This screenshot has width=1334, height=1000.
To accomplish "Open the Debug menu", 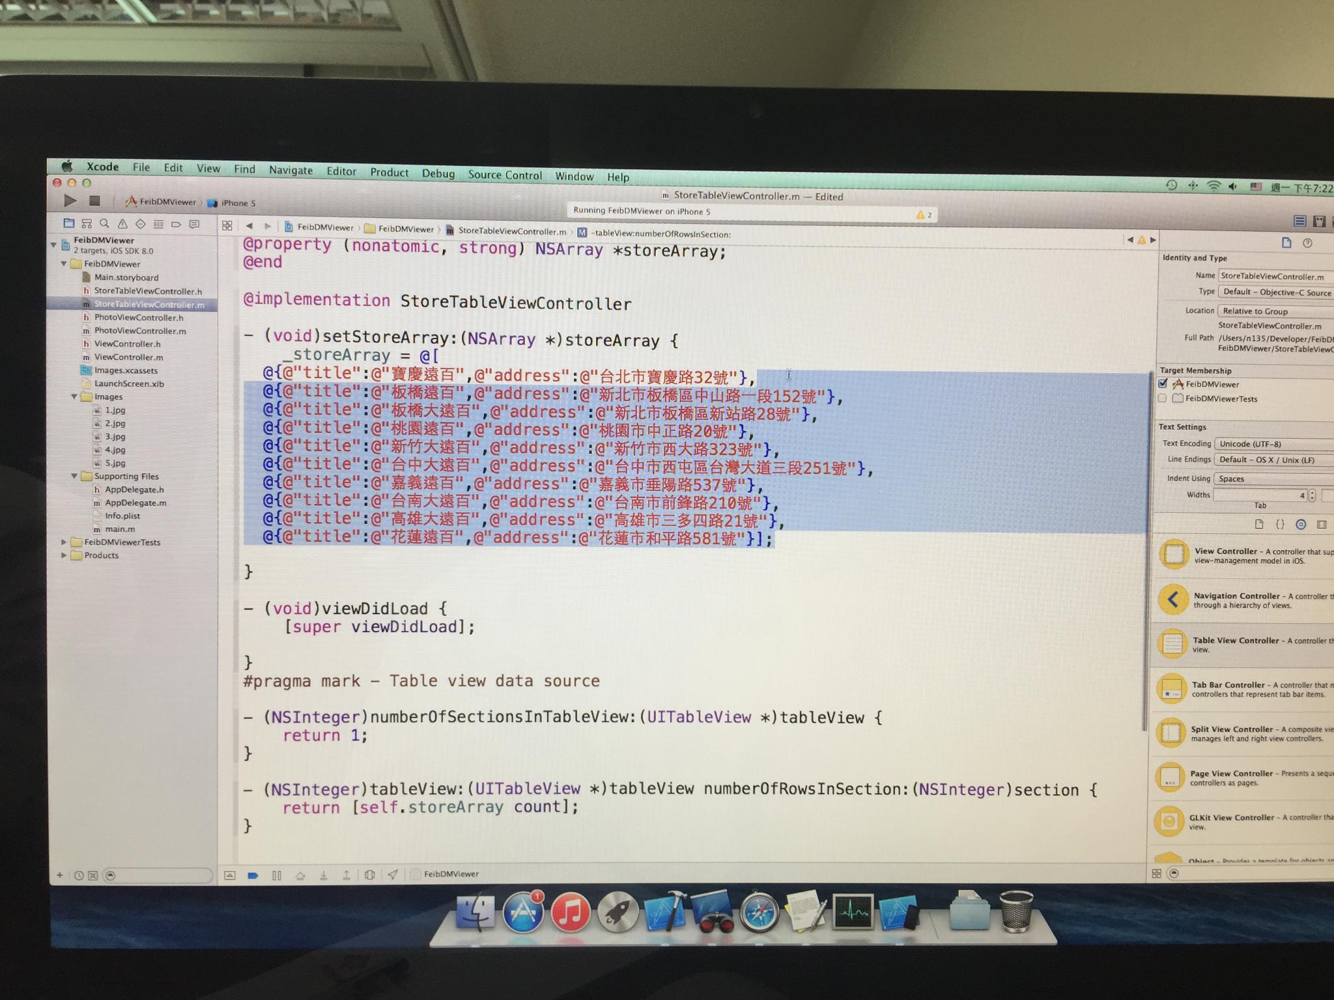I will pos(438,174).
